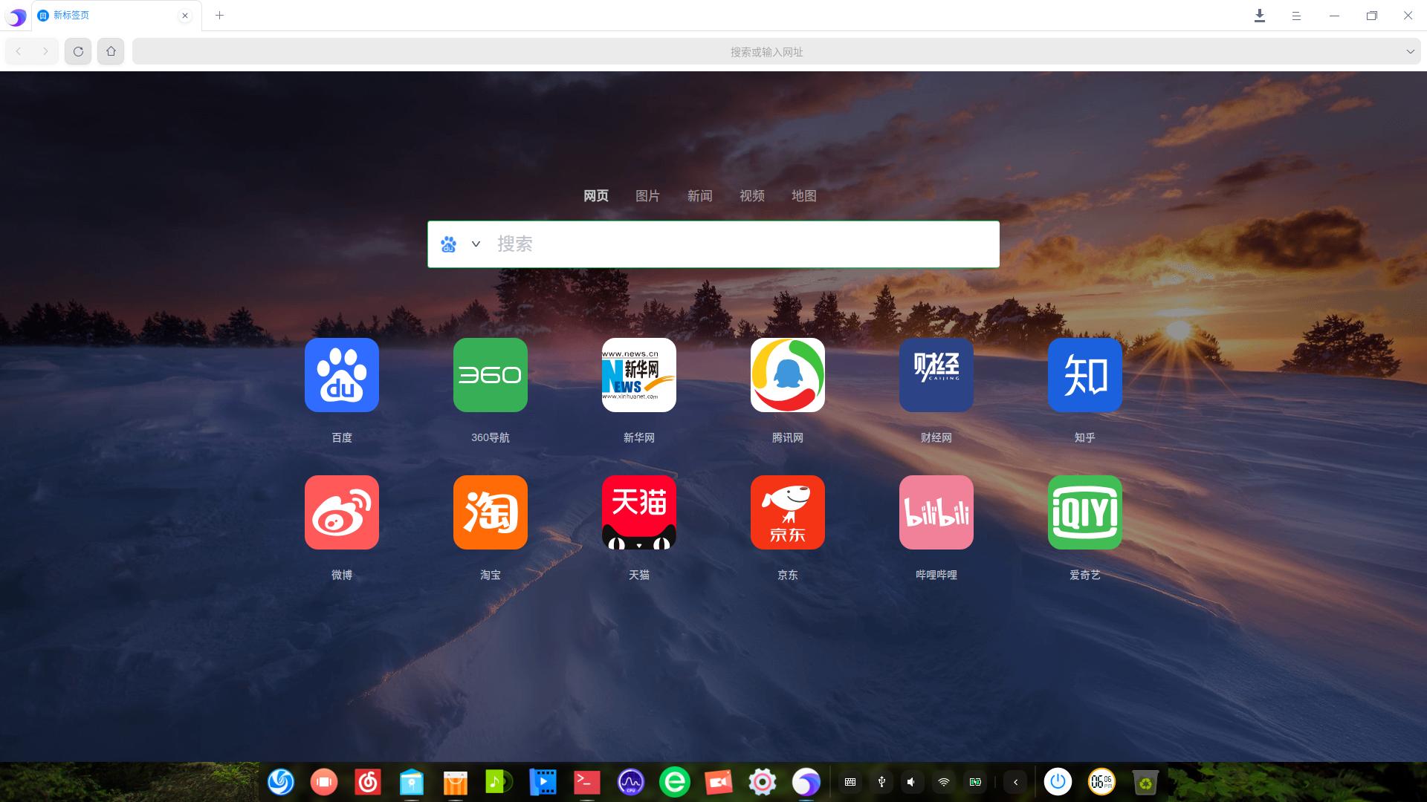Open the 360导航 shortcut tile
1427x802 pixels.
tap(491, 375)
